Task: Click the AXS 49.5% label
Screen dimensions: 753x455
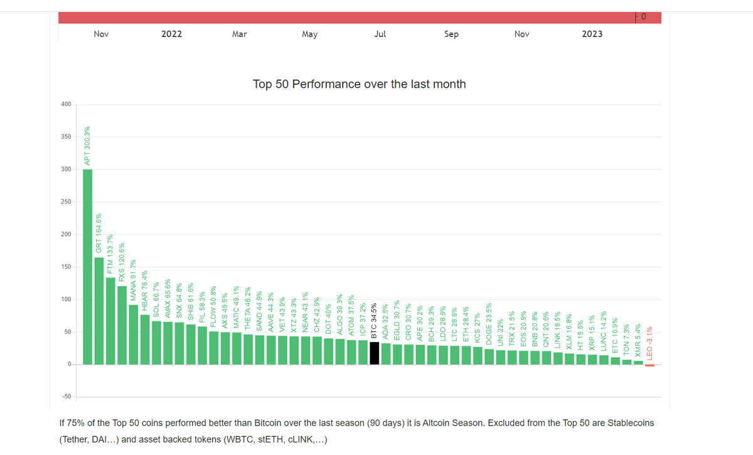Action: [x=225, y=310]
